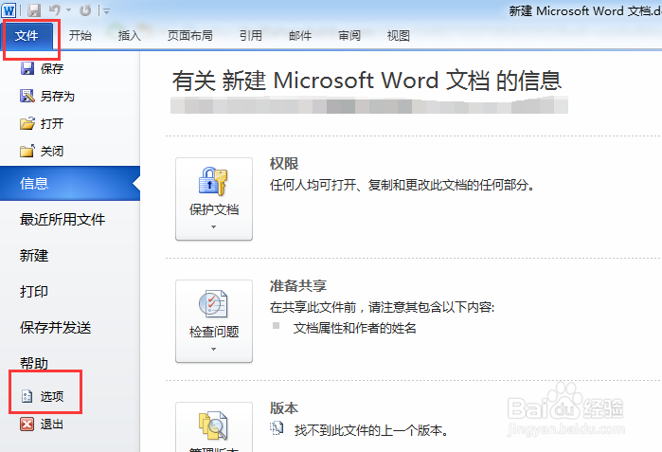Screen dimensions: 662x452
Task: Click the Undo icon in quick access toolbar
Action: 55,10
